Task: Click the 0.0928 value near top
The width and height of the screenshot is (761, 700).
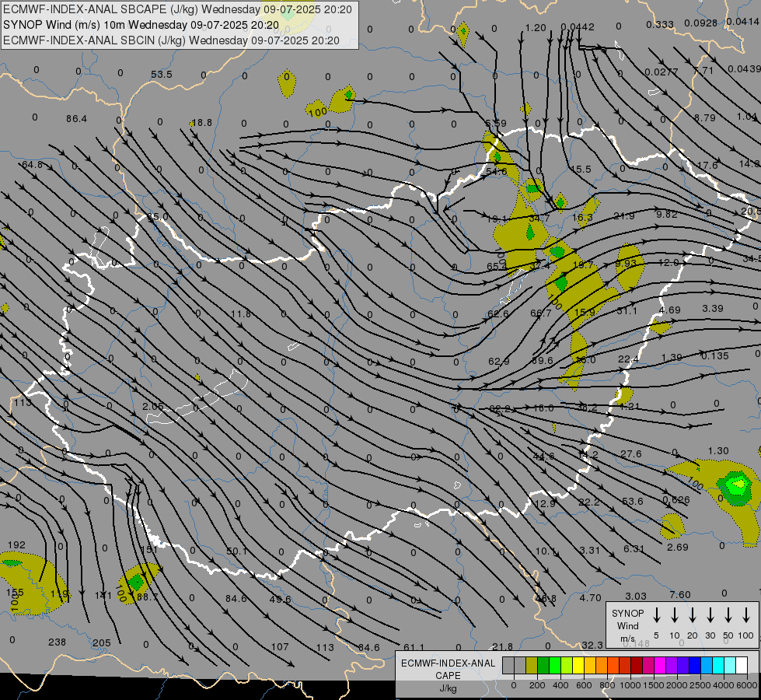Action: point(701,23)
